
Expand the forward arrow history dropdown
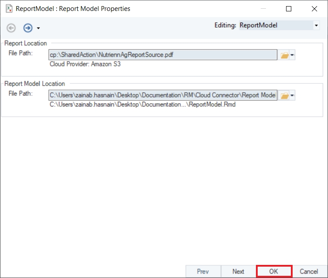coord(38,28)
